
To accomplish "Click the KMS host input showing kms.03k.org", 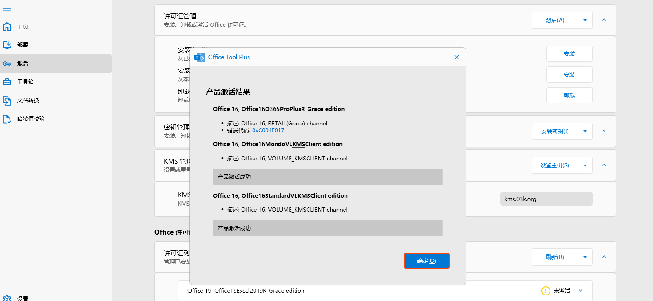I will coord(546,199).
